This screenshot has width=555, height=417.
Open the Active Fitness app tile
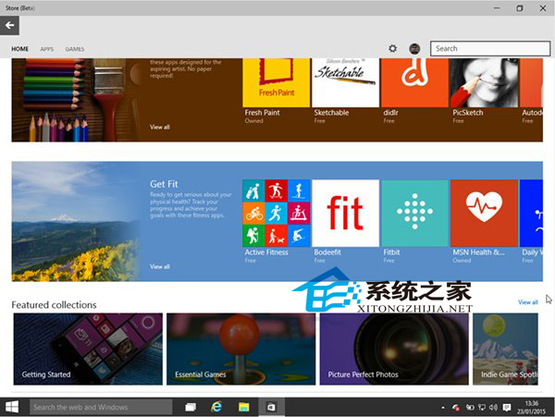click(276, 222)
